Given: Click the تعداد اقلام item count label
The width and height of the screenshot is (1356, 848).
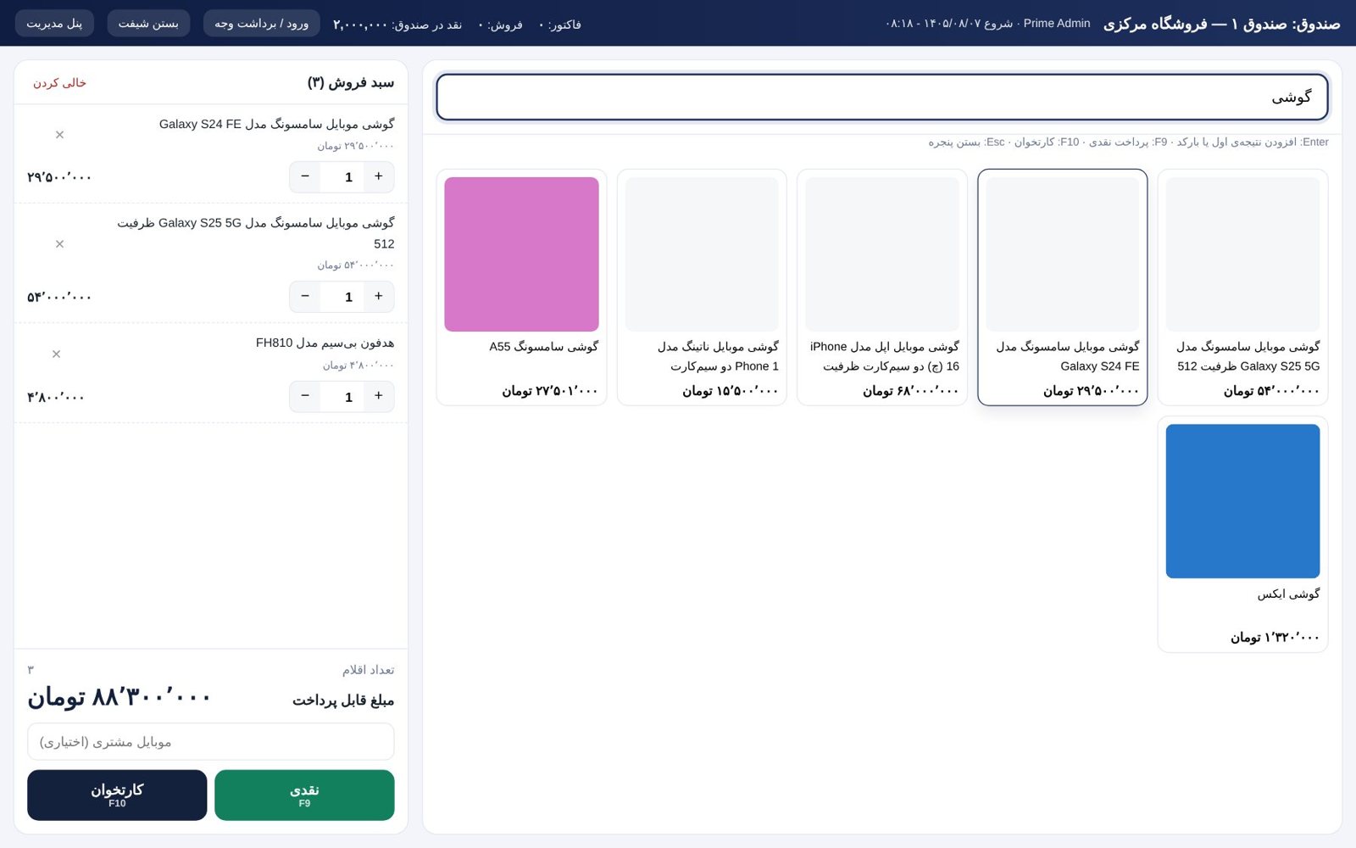Looking at the screenshot, I should (x=369, y=670).
